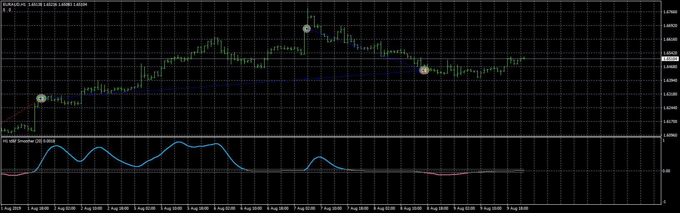Click the 5 Aug 18:00 time label

click(198, 208)
